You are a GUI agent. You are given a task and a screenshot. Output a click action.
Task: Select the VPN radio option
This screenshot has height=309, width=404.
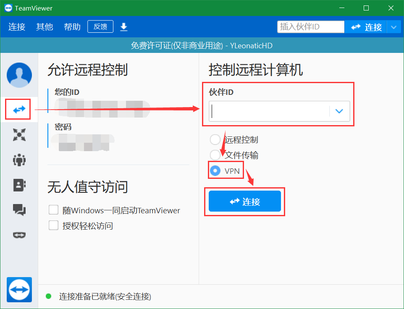215,170
